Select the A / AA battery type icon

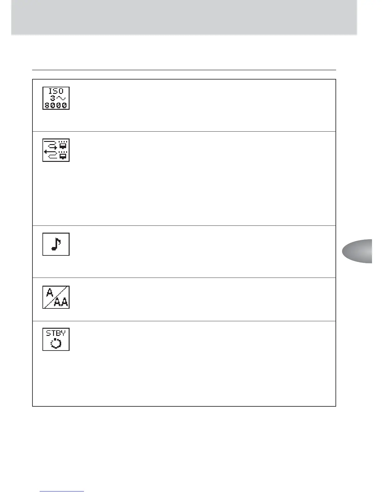tap(56, 297)
